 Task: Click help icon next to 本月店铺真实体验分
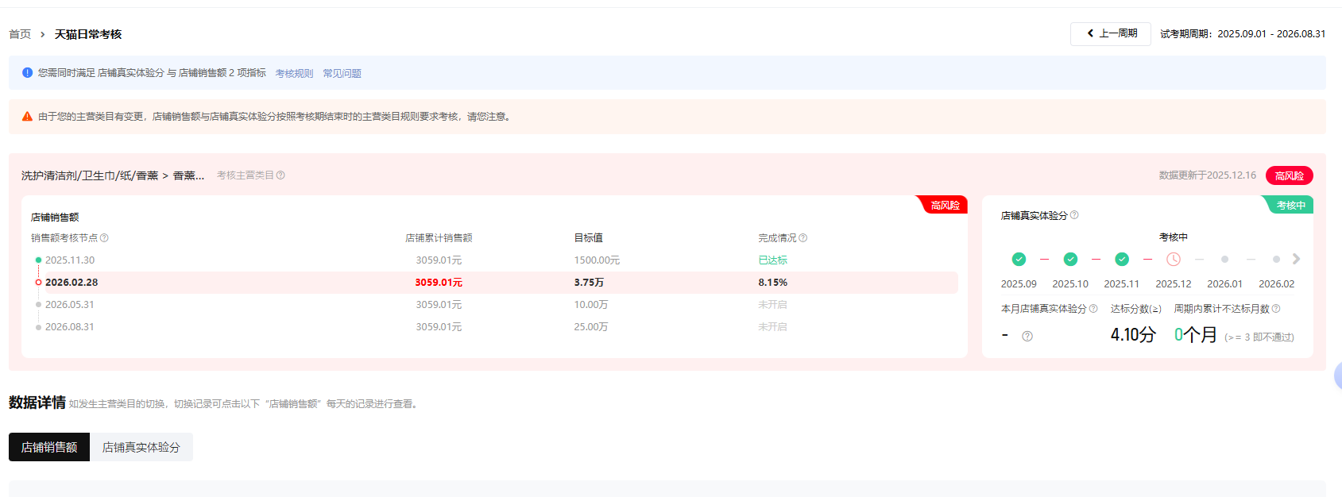pos(1093,309)
